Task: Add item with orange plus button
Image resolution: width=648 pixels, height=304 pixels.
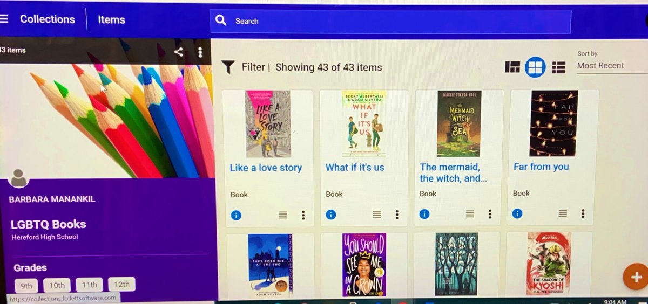Action: [635, 277]
